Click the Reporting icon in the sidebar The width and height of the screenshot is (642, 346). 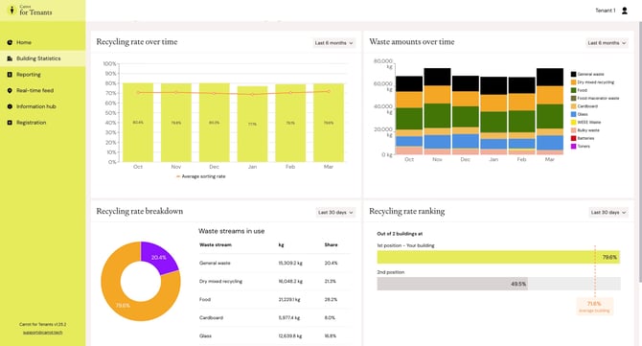pyautogui.click(x=10, y=75)
